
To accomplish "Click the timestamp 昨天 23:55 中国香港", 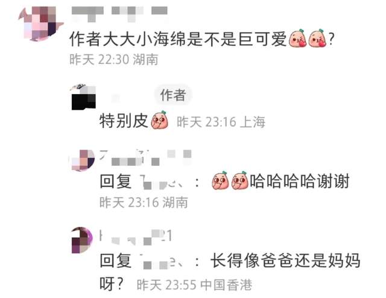I will 194,285.
